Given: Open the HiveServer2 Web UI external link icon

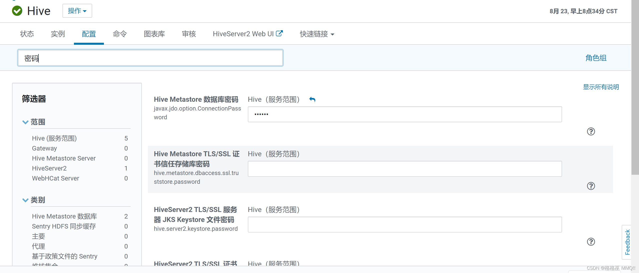Looking at the screenshot, I should pos(279,33).
